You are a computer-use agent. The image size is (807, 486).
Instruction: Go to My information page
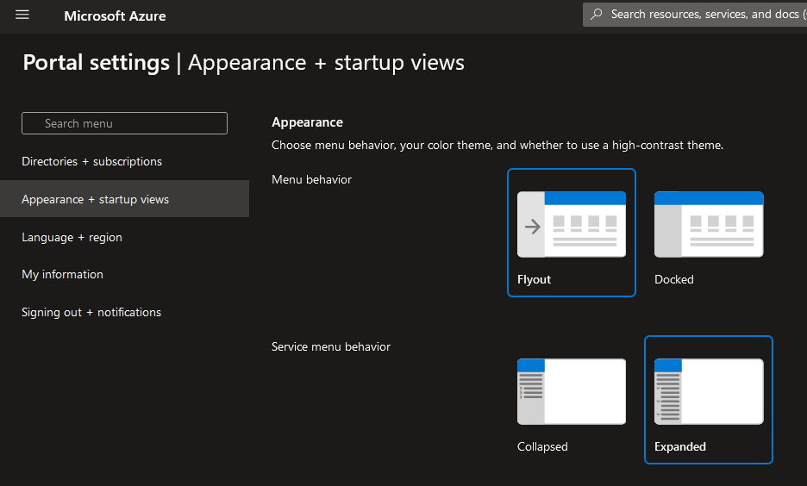62,274
